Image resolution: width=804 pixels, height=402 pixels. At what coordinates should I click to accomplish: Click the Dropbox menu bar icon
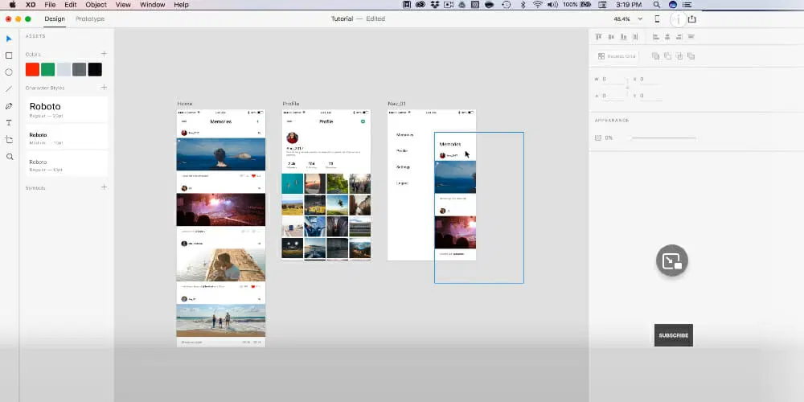435,5
